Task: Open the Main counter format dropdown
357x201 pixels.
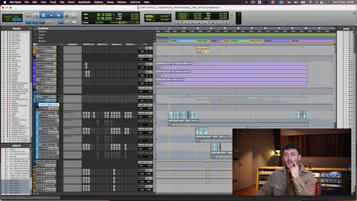Action: click(x=113, y=15)
